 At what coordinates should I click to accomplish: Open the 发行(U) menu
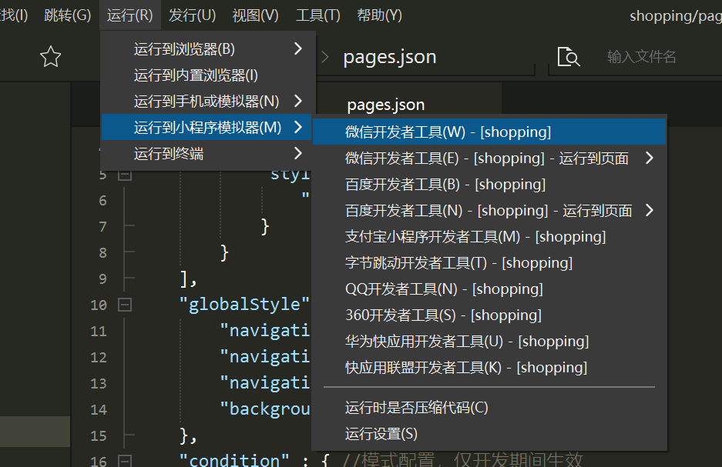[x=191, y=15]
